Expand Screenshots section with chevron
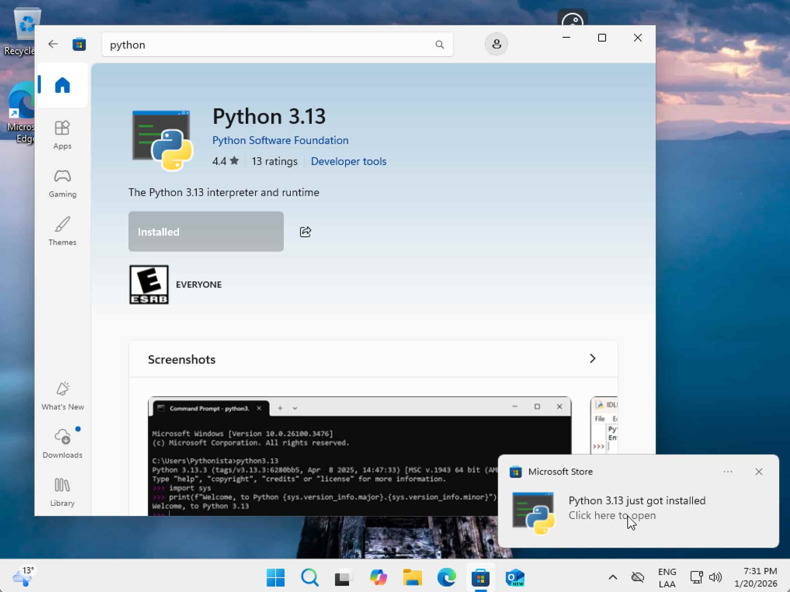The image size is (790, 592). click(592, 358)
